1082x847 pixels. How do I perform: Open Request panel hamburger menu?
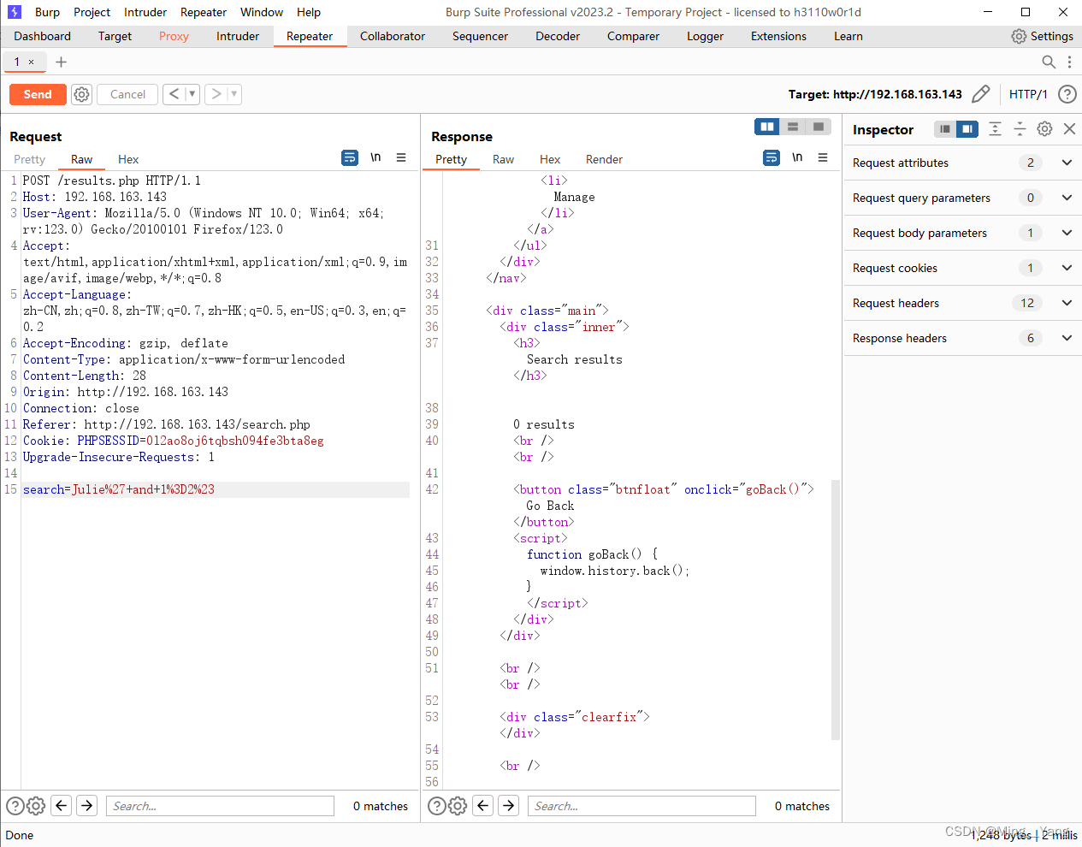tap(401, 157)
